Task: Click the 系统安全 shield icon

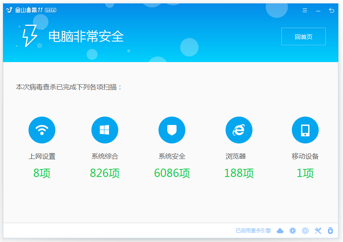Action: click(x=172, y=130)
